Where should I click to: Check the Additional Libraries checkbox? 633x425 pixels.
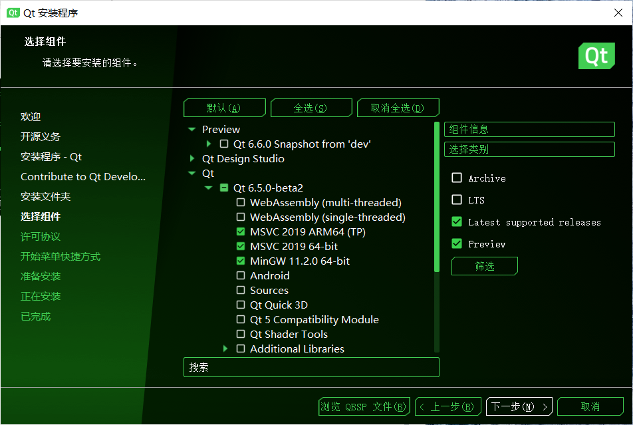pos(241,349)
